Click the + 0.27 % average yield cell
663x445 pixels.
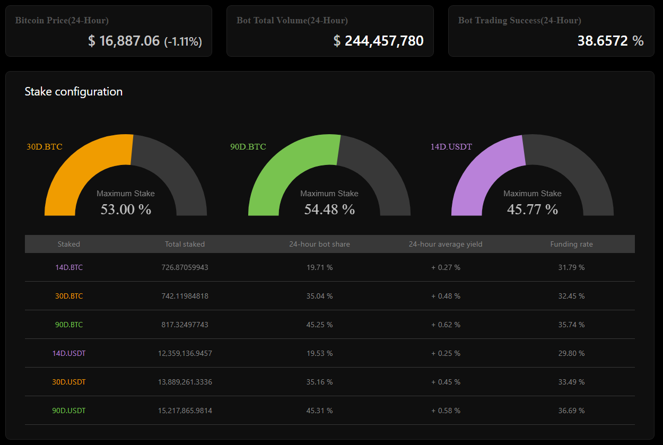tap(446, 268)
